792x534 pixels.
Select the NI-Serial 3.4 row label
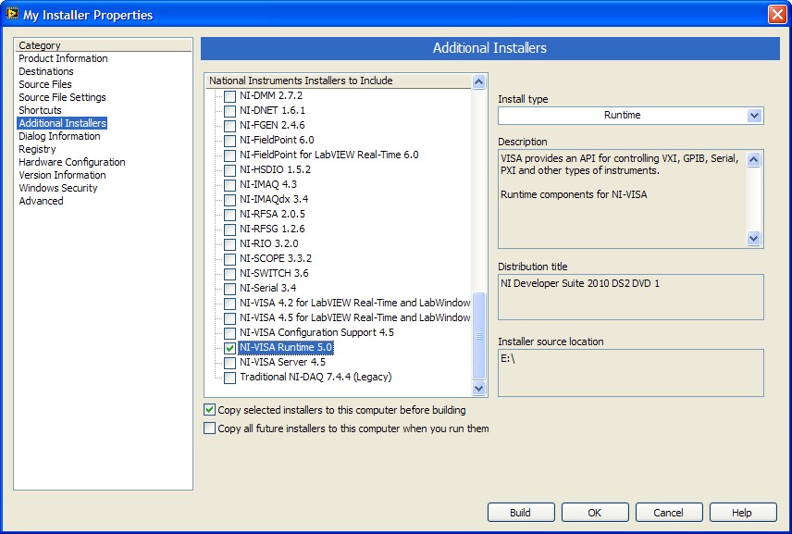click(267, 288)
